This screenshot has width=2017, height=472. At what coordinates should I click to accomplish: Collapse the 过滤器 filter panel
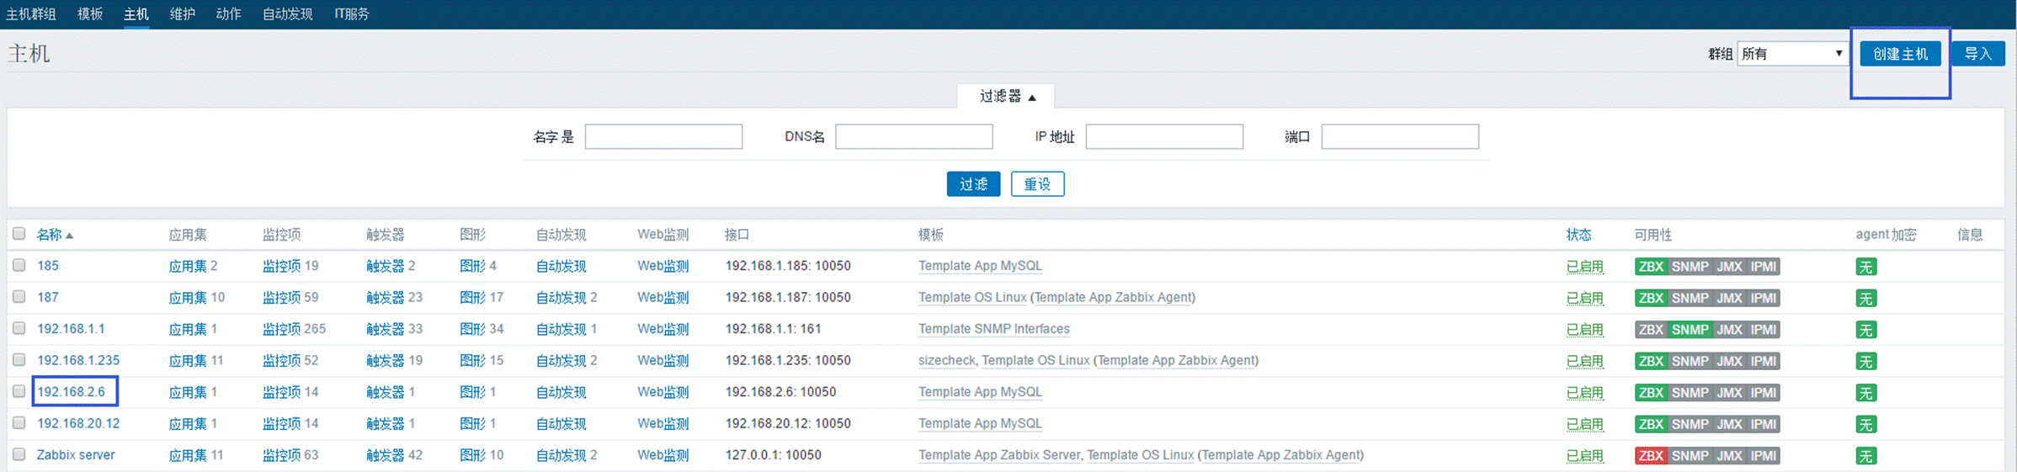point(1006,97)
